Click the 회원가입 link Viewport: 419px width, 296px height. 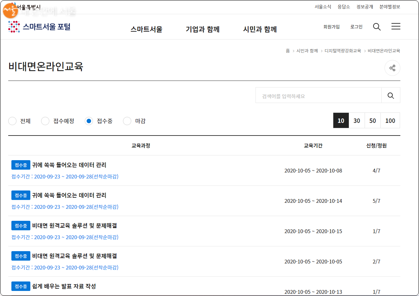(331, 27)
